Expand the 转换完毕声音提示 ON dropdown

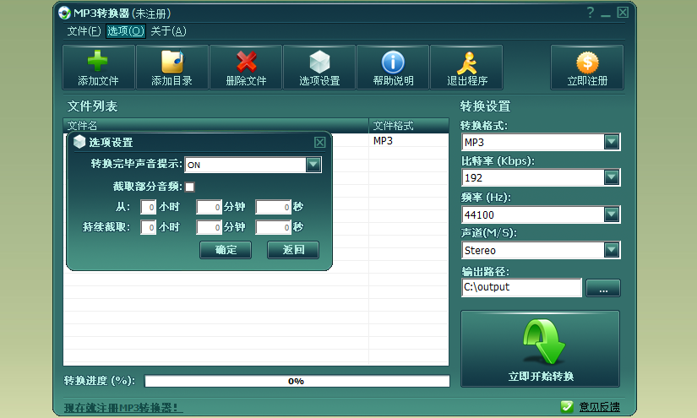tap(313, 165)
